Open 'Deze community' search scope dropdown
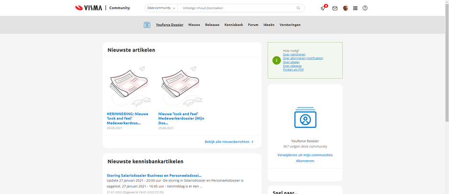 [161, 8]
